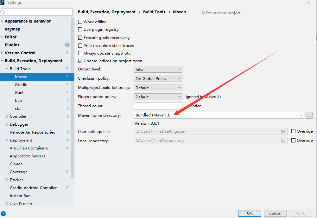Click the For current project icon
The height and width of the screenshot is (218, 317).
pyautogui.click(x=203, y=13)
